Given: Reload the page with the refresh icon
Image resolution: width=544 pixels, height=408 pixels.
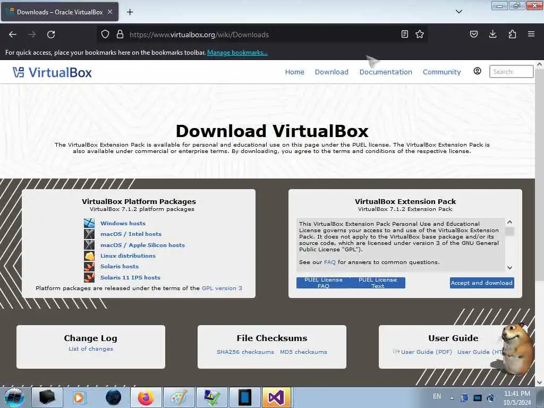Looking at the screenshot, I should [51, 35].
